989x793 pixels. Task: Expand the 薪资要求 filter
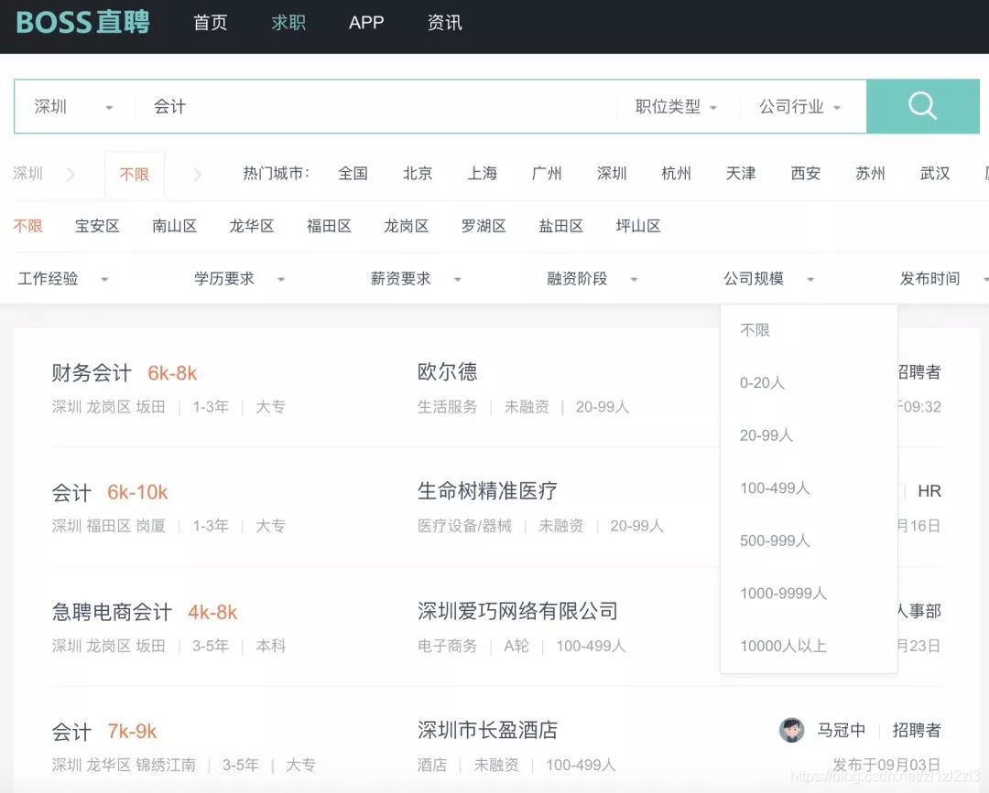pyautogui.click(x=416, y=278)
